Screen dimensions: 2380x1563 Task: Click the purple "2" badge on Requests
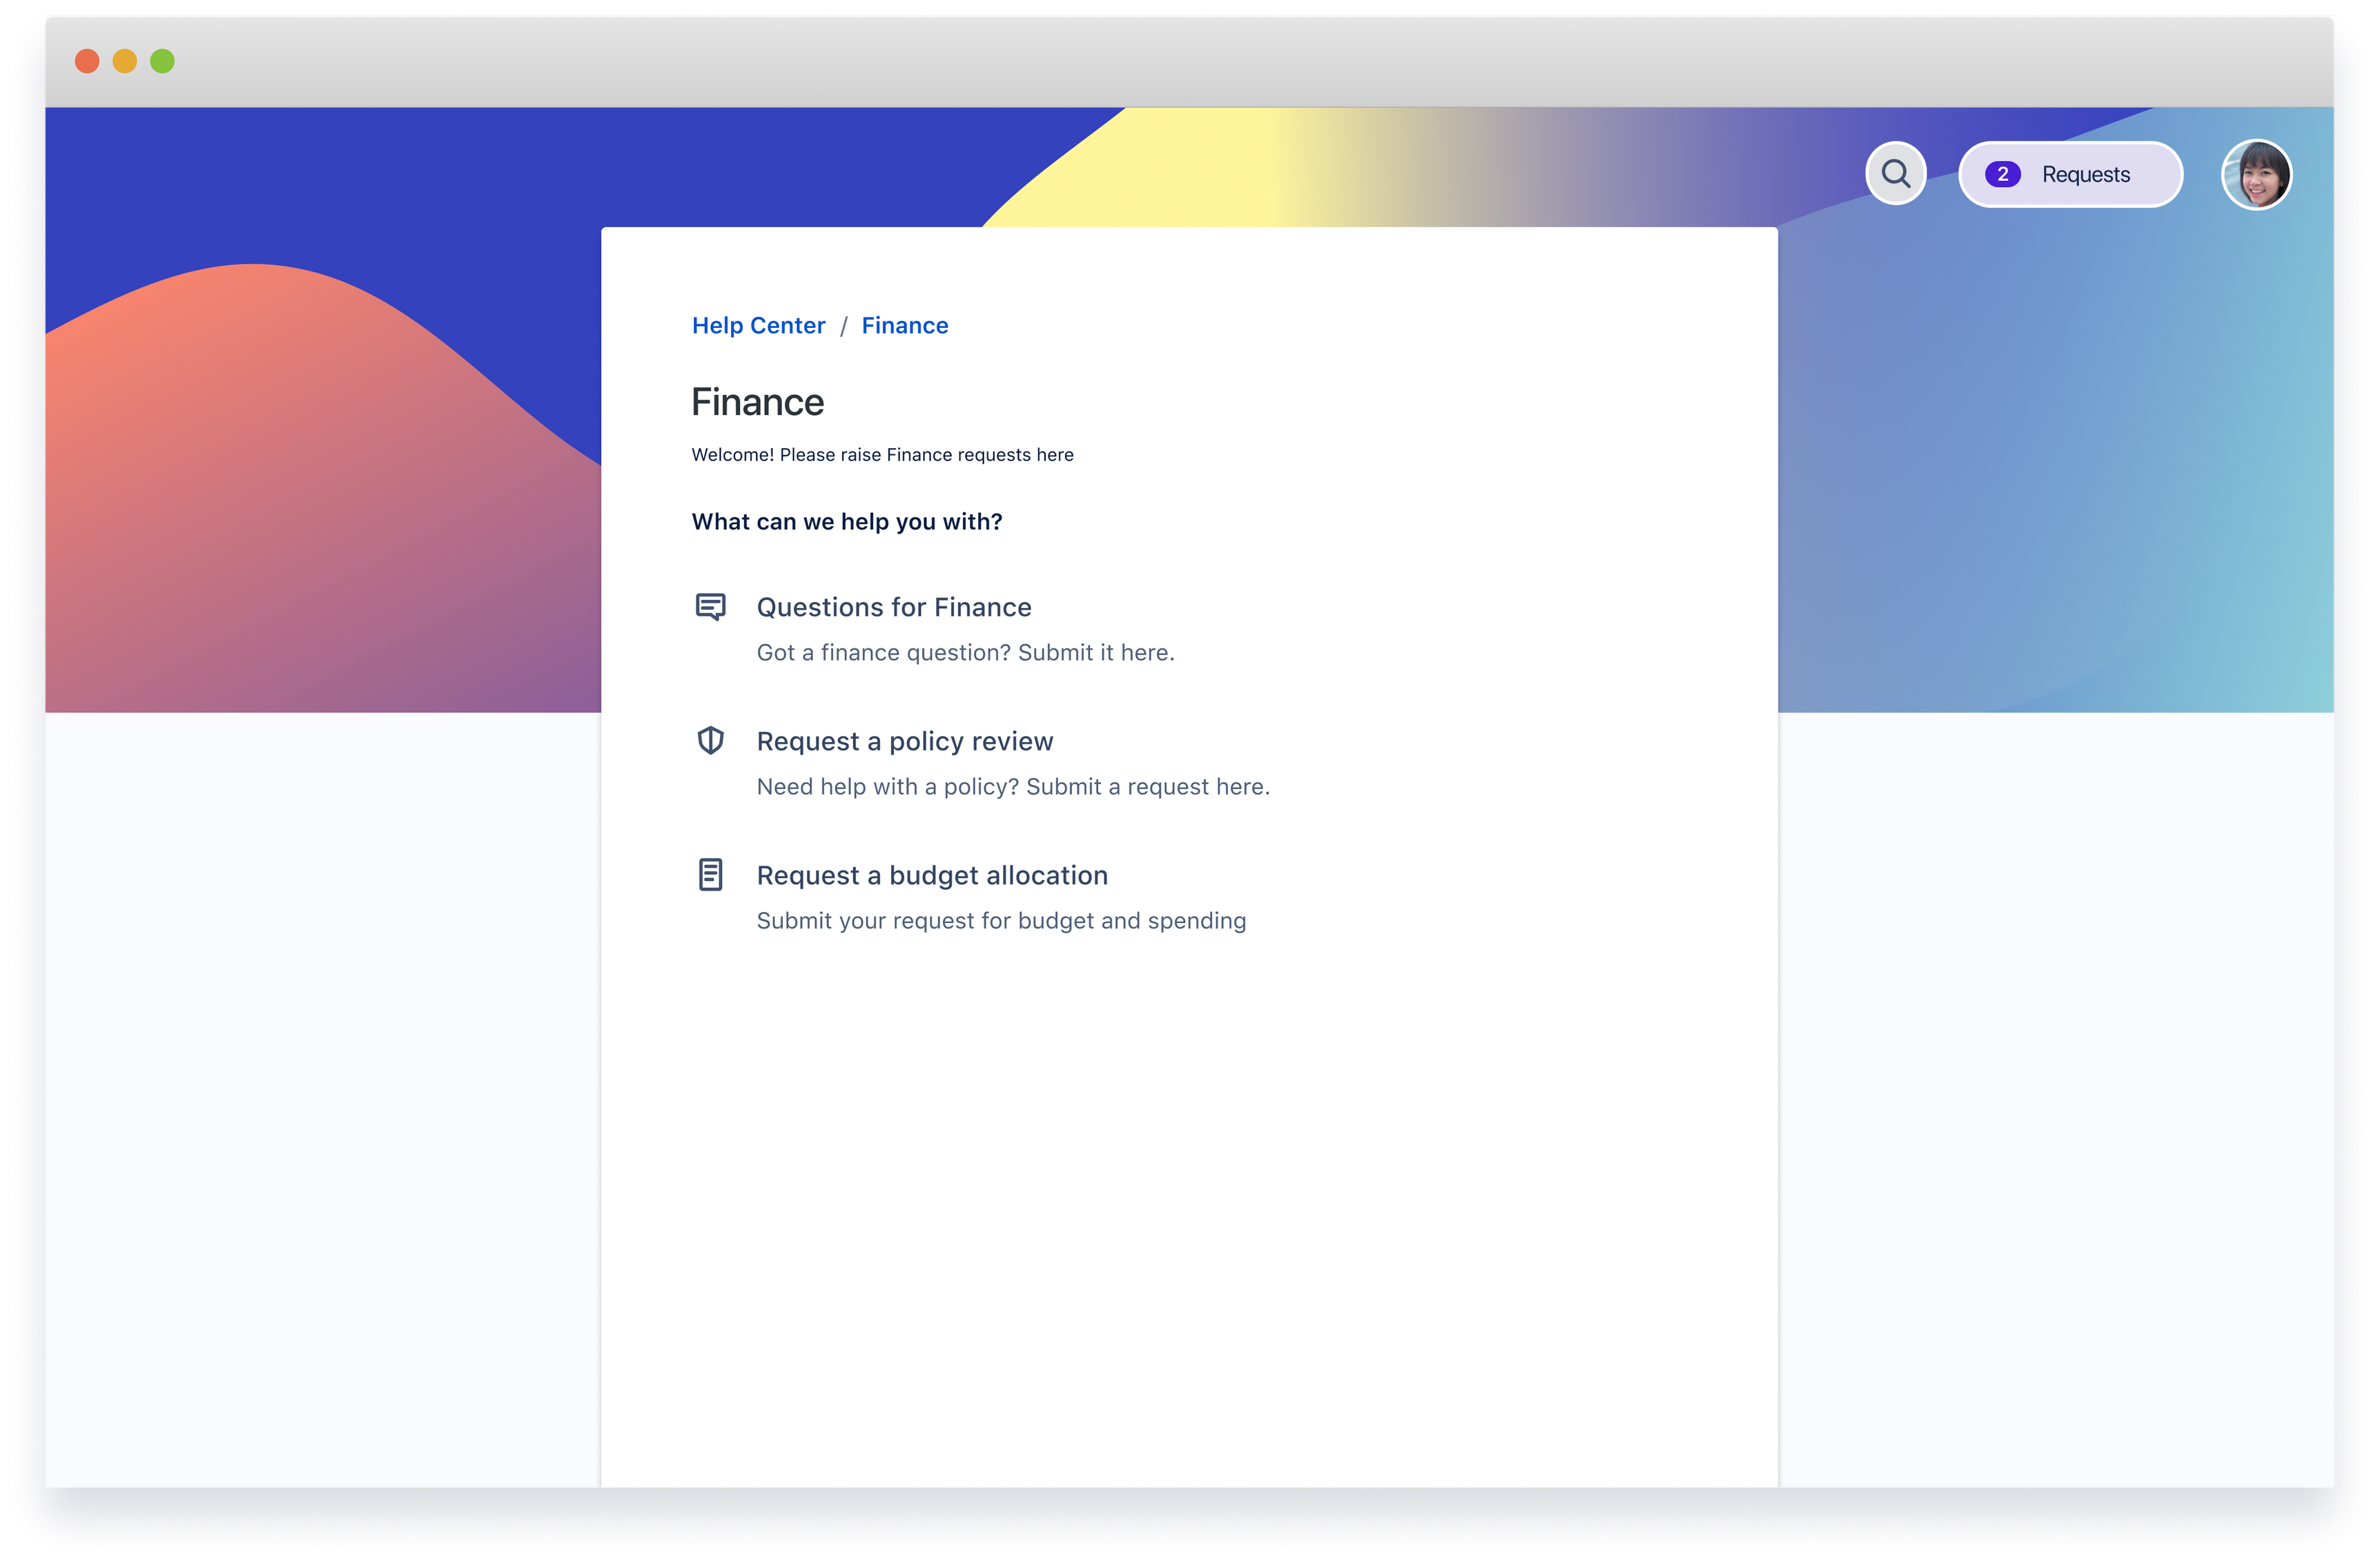click(2003, 173)
